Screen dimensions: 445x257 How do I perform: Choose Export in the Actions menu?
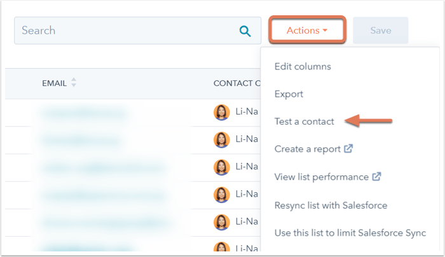tap(289, 94)
